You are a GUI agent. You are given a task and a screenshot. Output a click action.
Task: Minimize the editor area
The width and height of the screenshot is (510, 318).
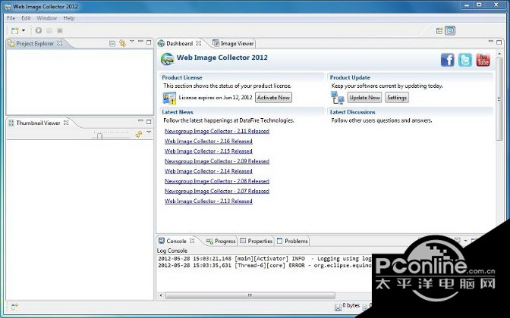click(491, 41)
